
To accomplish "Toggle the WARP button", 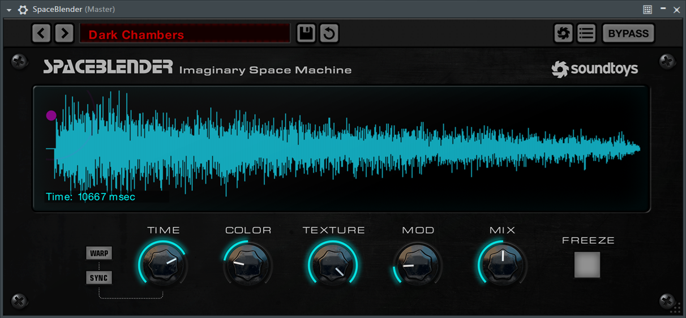I will tap(99, 253).
